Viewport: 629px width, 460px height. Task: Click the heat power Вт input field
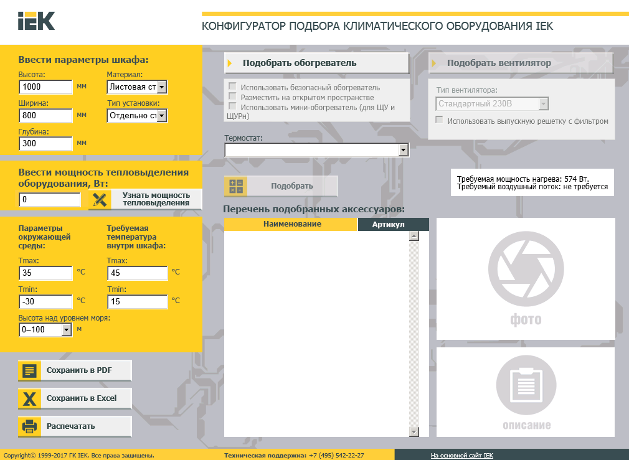50,200
